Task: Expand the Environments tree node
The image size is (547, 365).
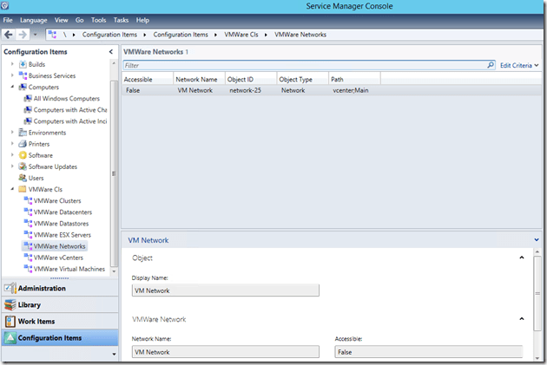Action: [12, 133]
